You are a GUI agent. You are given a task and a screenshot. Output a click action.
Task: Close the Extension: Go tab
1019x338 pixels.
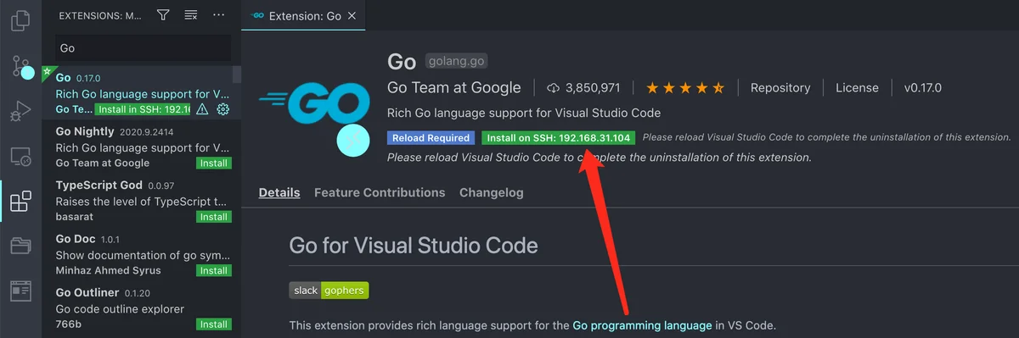(352, 15)
